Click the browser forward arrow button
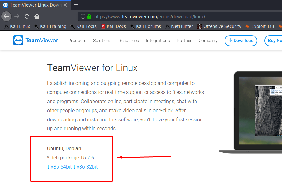This screenshot has width=282, height=188. [17, 16]
